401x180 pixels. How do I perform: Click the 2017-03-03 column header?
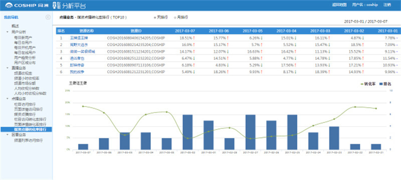pos(320,31)
